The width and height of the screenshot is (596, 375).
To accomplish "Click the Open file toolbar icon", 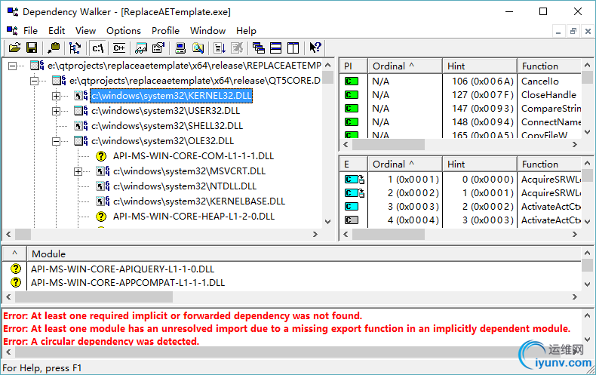I will tap(15, 48).
